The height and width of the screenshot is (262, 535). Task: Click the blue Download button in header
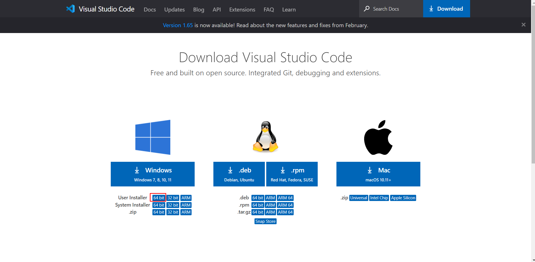tap(446, 9)
